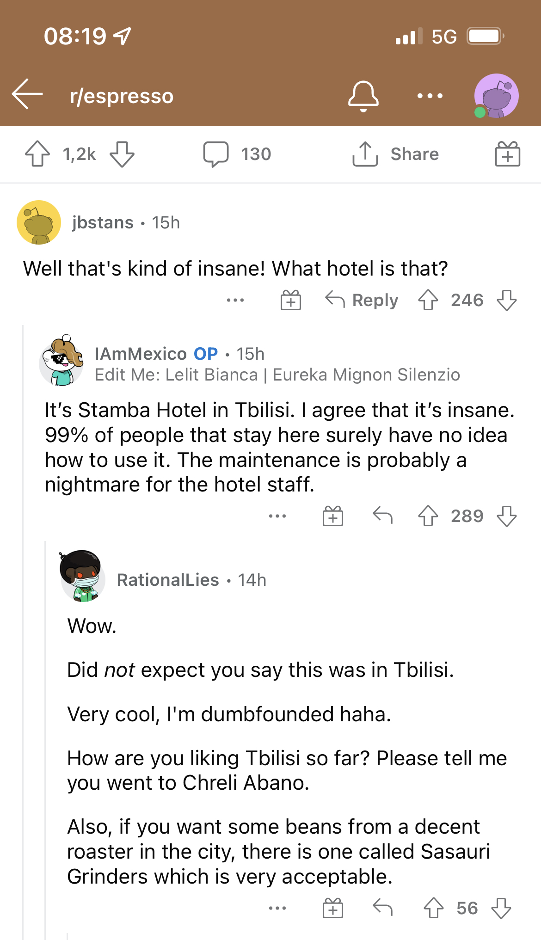
Task: Open more options on jbstans comment
Action: coord(235,300)
